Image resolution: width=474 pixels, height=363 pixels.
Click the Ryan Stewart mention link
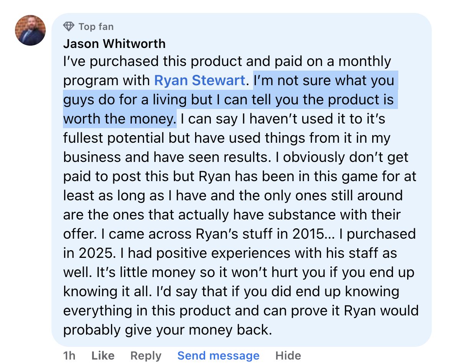pyautogui.click(x=199, y=81)
